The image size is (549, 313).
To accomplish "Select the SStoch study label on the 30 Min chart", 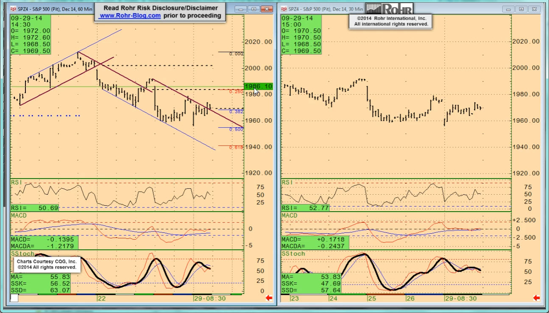I will pos(294,254).
